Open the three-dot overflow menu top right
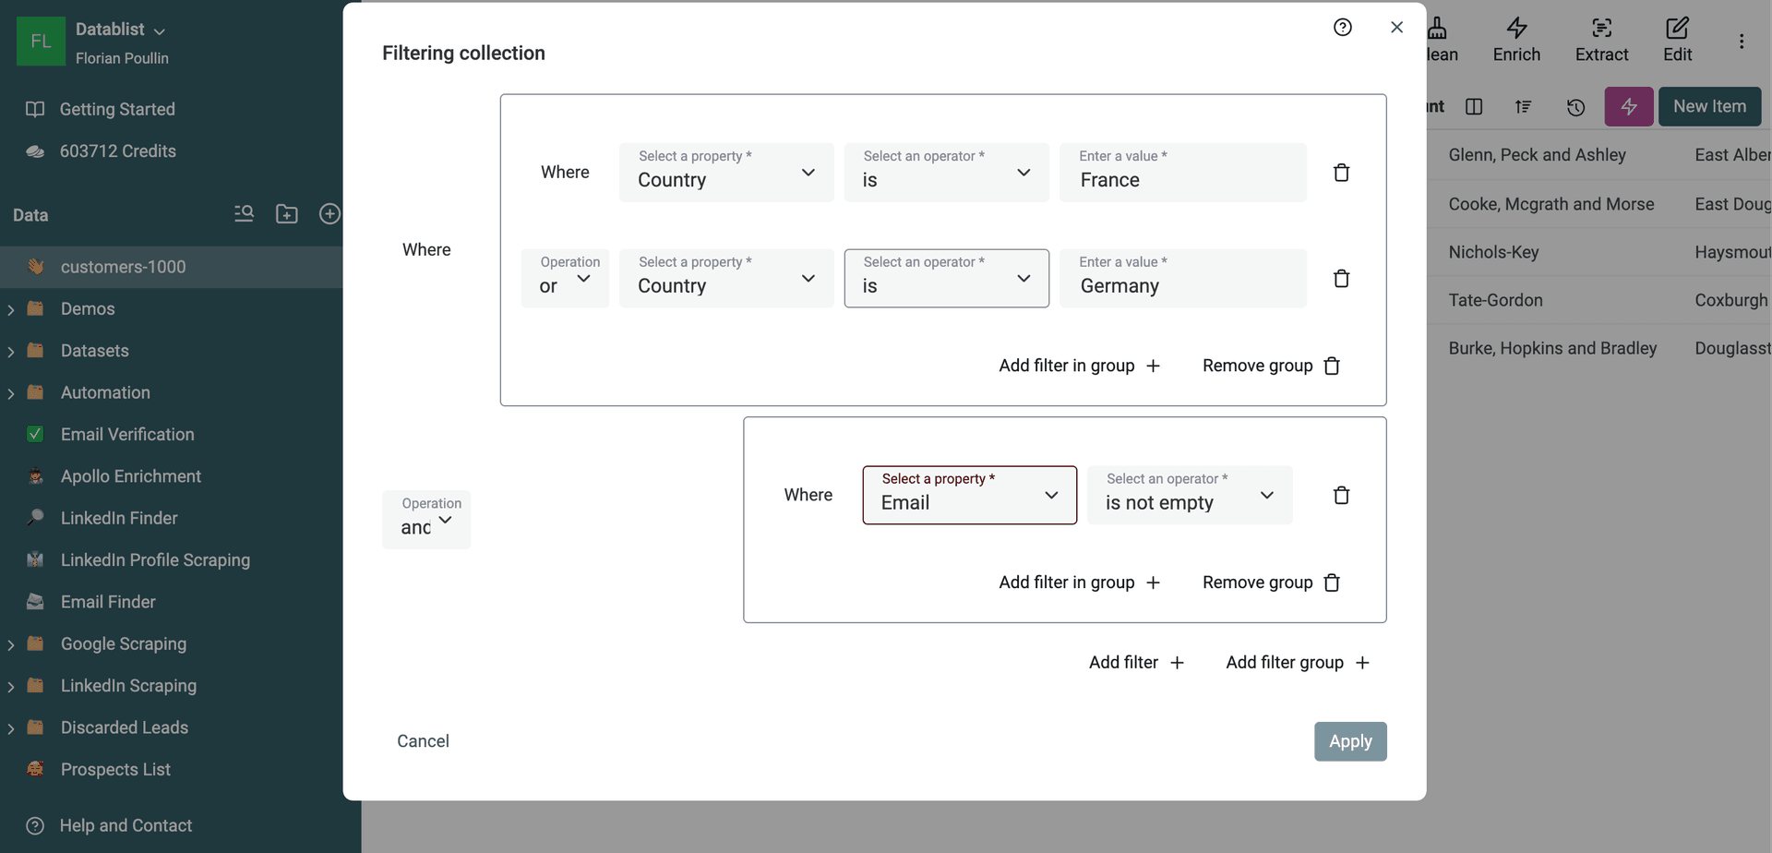 [x=1742, y=41]
